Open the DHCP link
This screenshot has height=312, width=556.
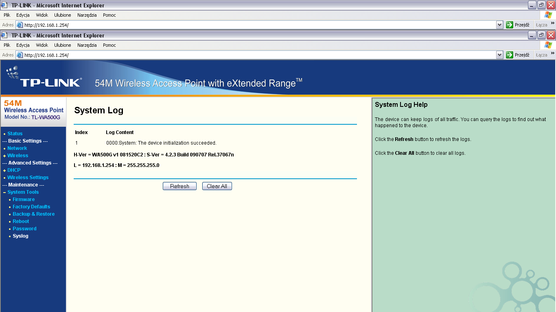click(x=14, y=170)
